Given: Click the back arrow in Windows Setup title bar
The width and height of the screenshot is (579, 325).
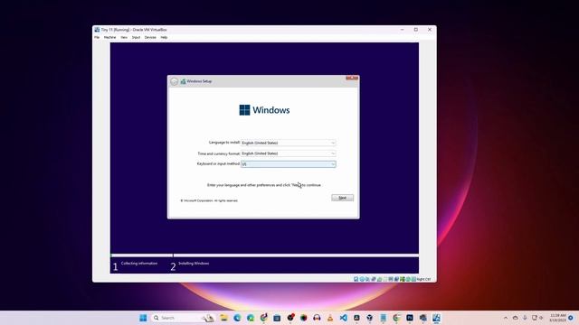Looking at the screenshot, I should 174,81.
